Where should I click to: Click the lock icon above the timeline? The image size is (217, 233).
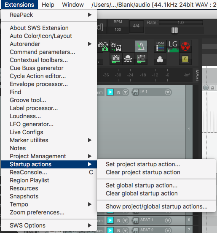click(x=212, y=88)
